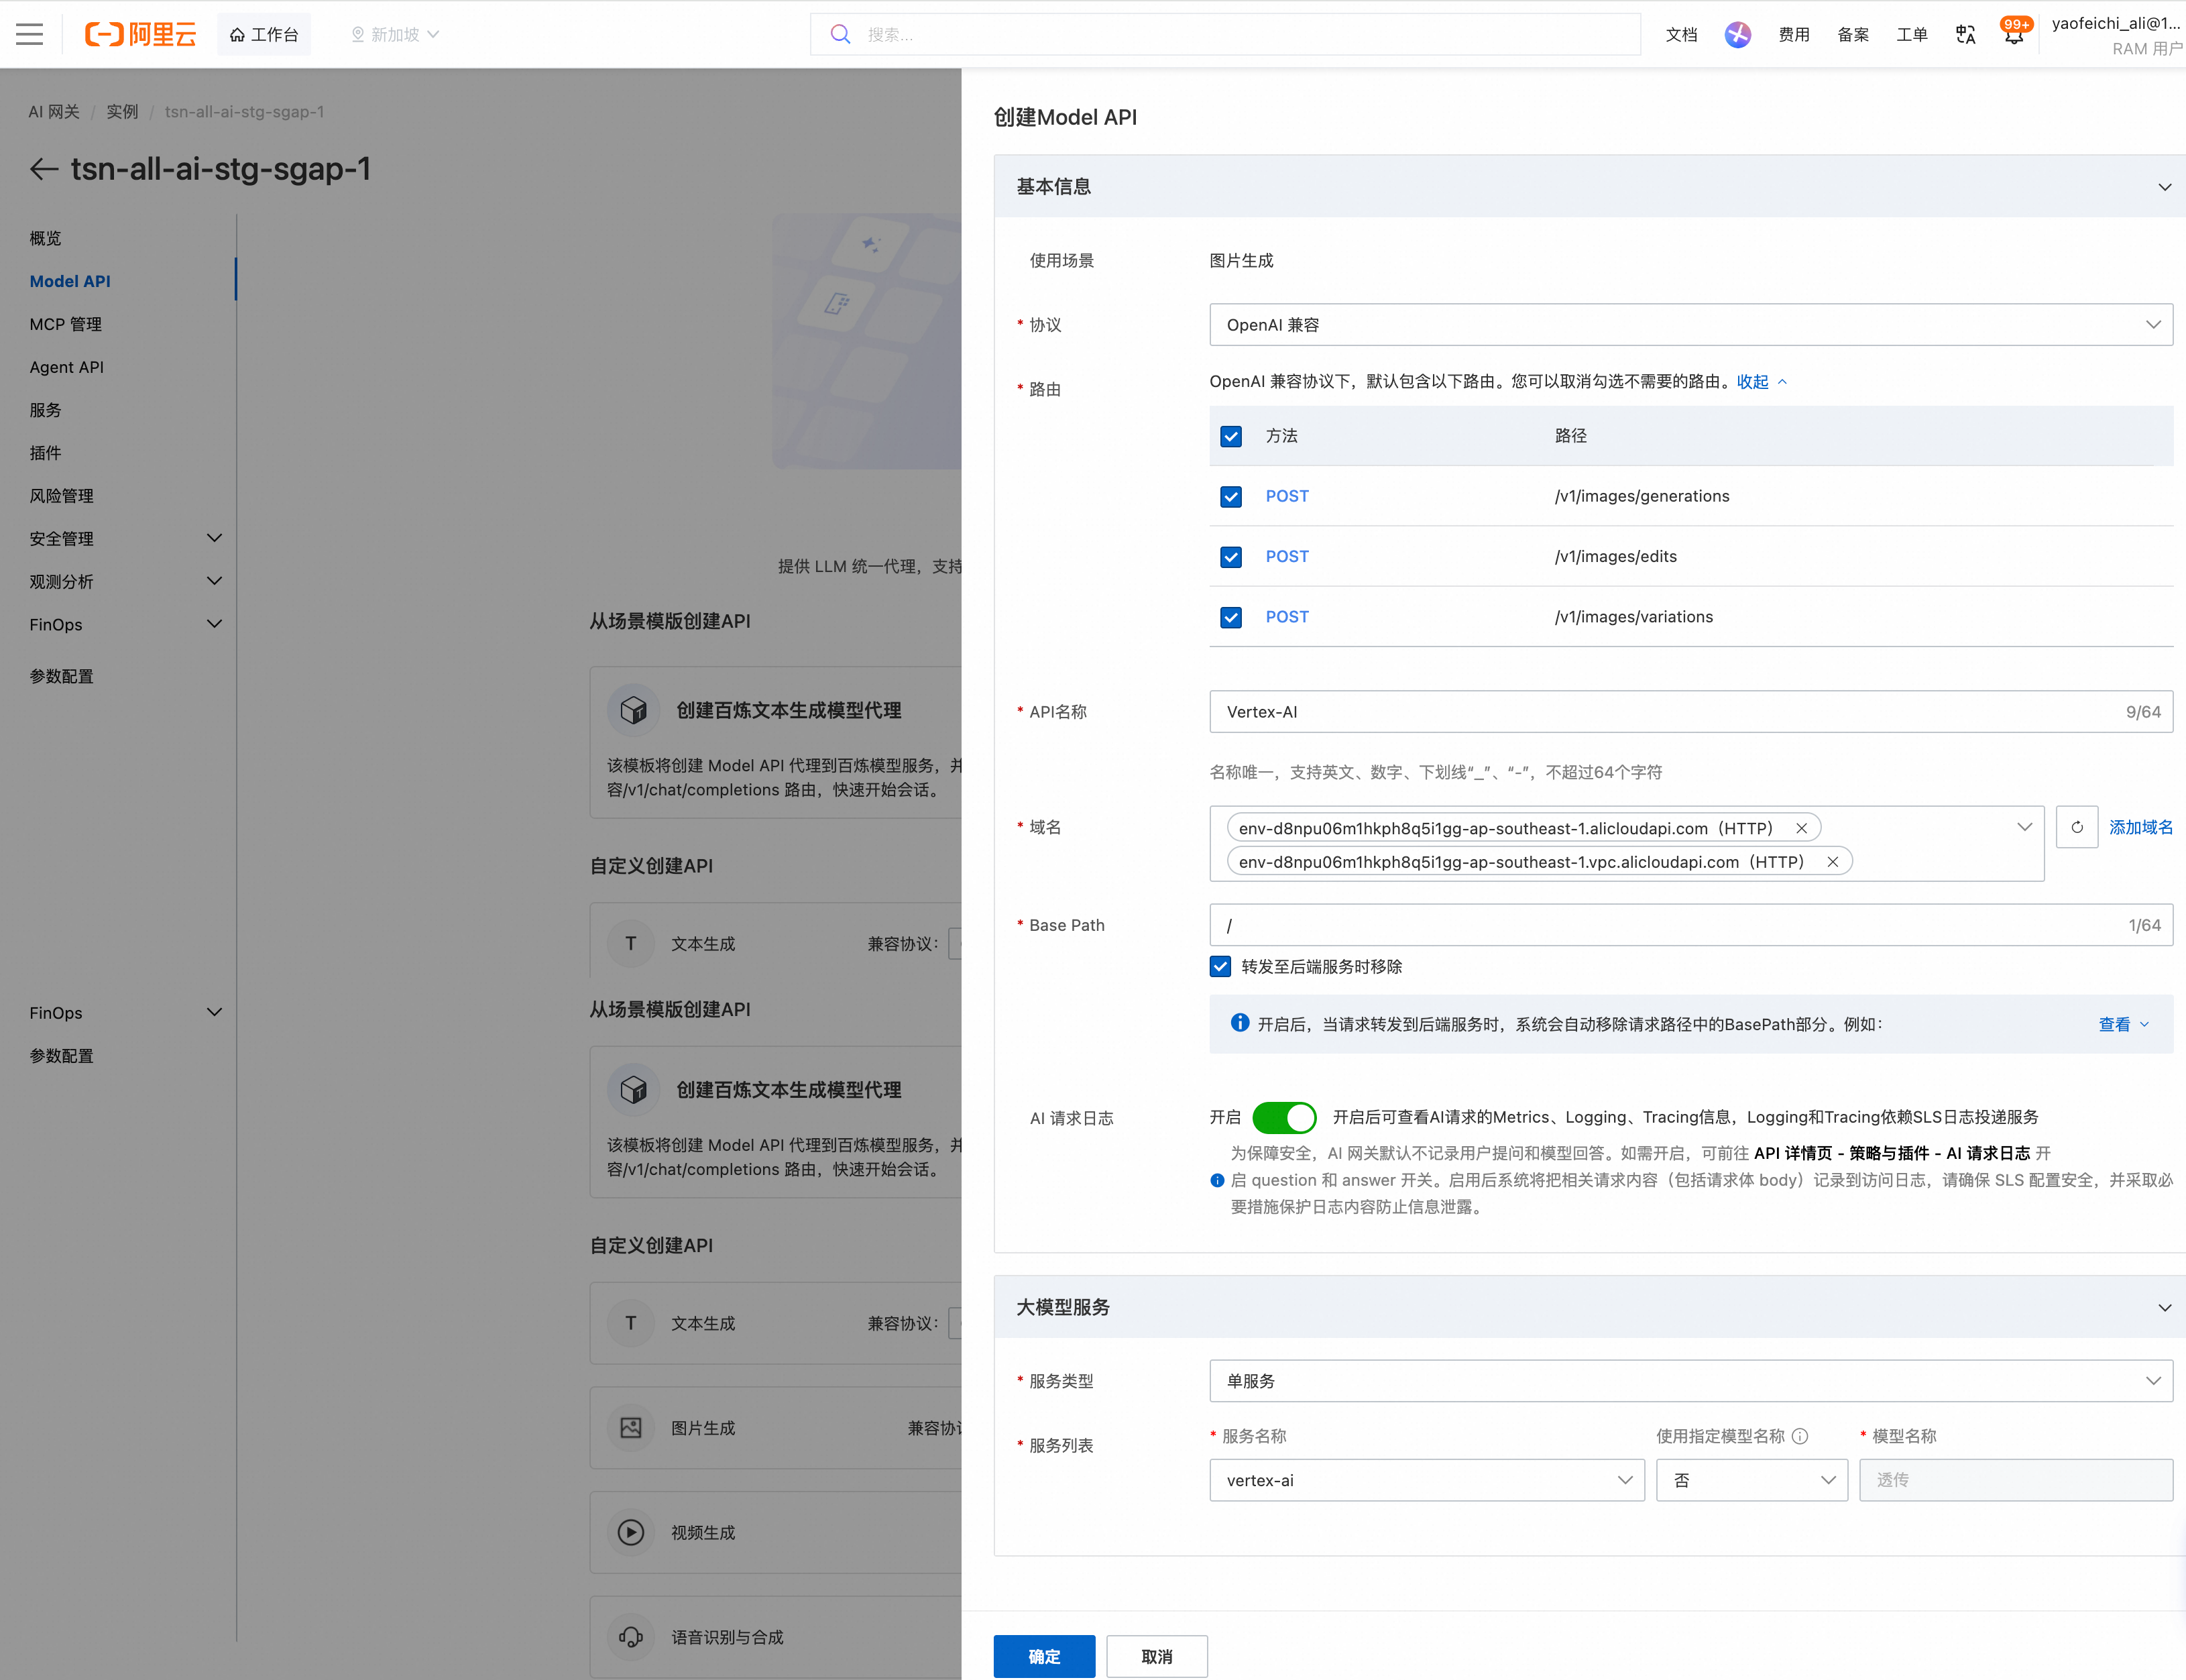Viewport: 2186px width, 1680px height.
Task: Click the refresh domain list icon
Action: click(x=2077, y=827)
